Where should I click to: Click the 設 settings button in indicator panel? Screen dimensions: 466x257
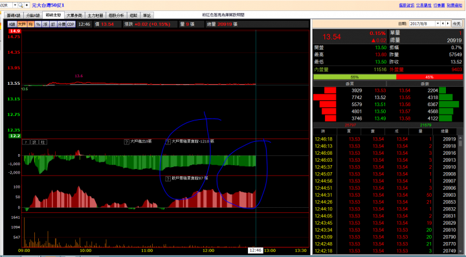tap(34, 142)
